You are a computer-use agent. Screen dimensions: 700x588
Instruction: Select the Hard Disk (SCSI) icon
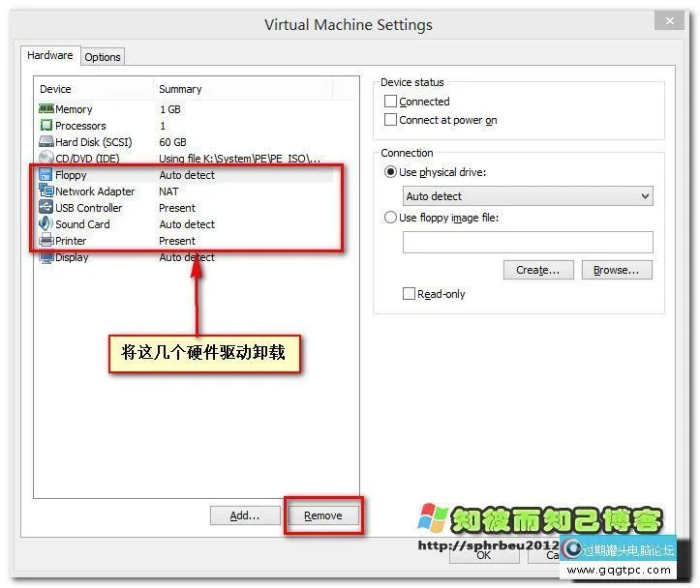46,142
